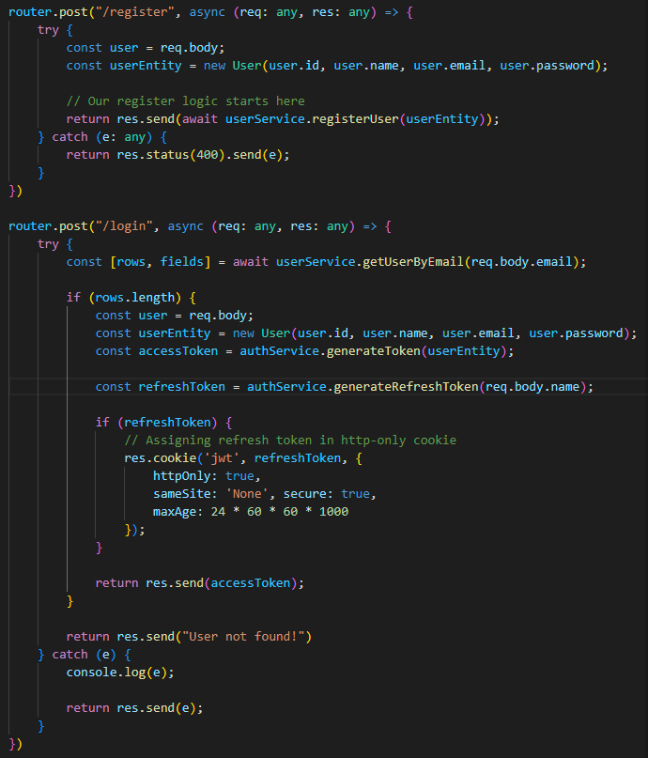Click the [rows, fields] destructuring
This screenshot has width=648, height=758.
160,262
